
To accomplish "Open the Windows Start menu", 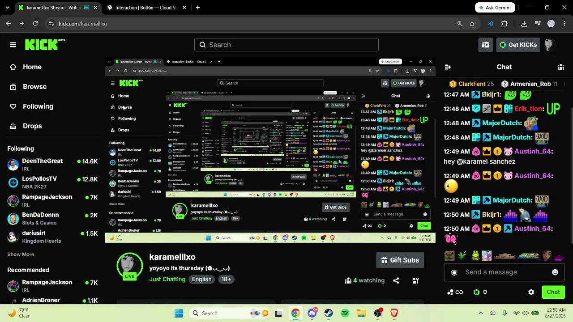I will 179,313.
